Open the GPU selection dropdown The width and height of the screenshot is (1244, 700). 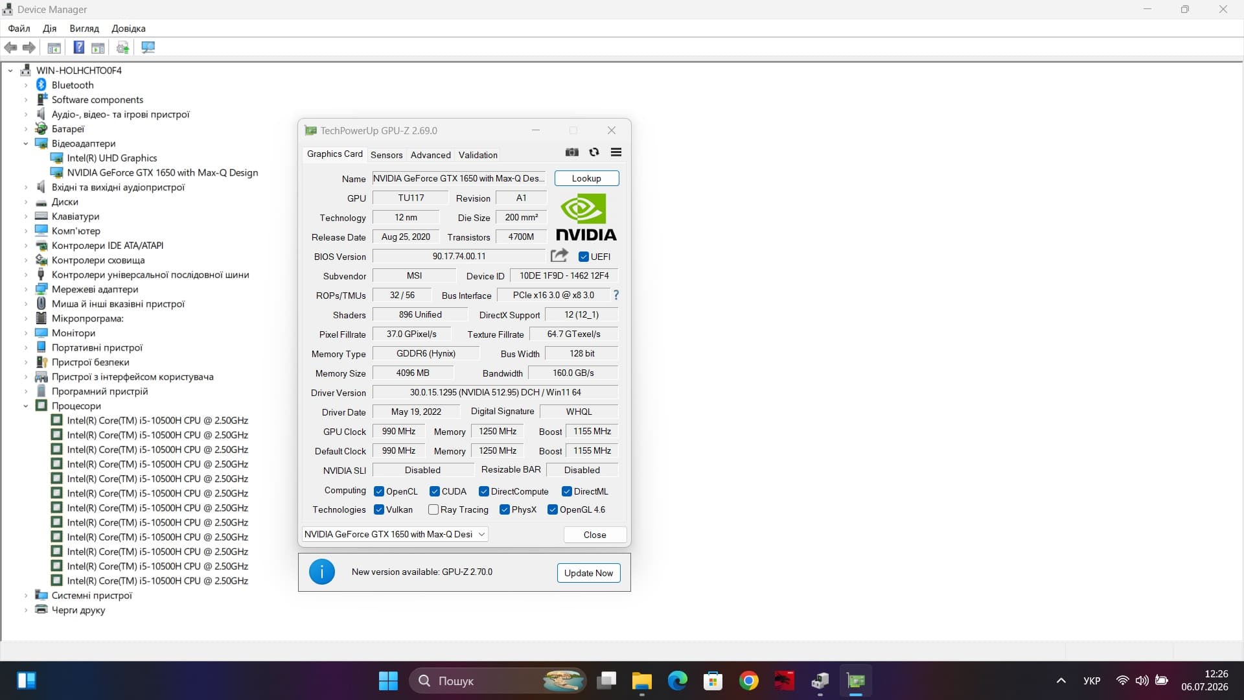point(395,534)
